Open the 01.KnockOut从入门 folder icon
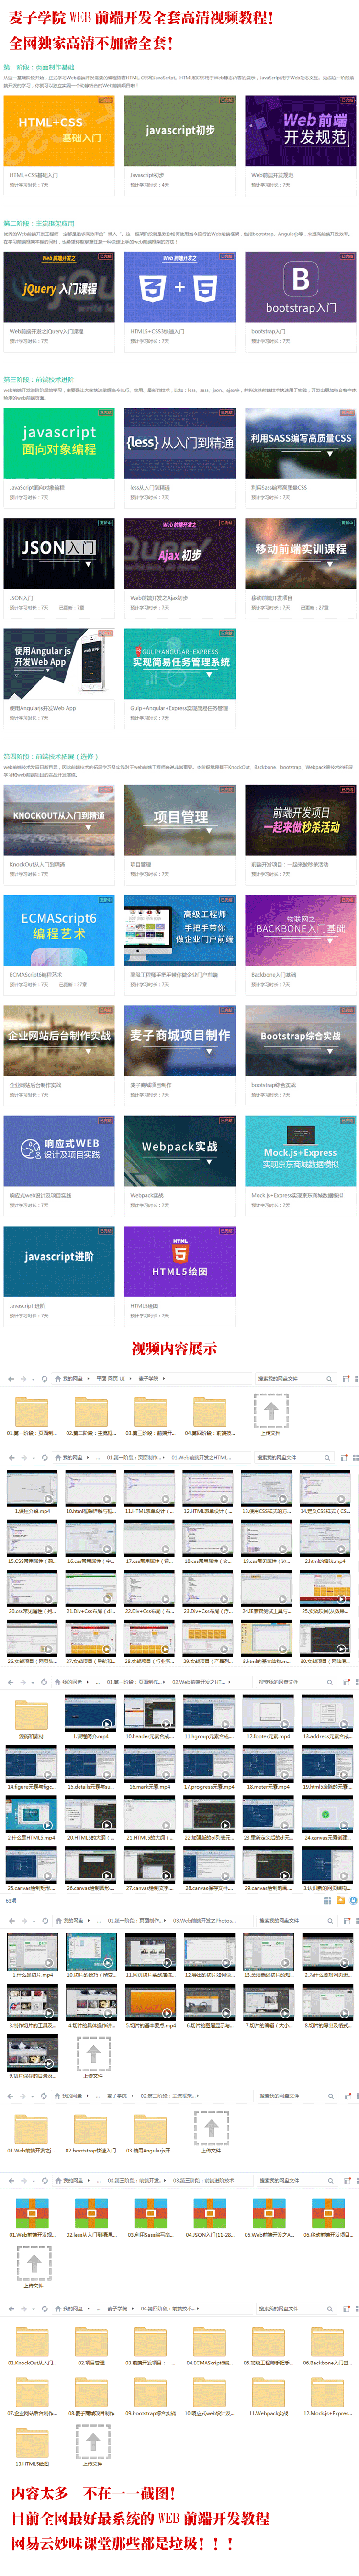The height and width of the screenshot is (2576, 359). [x=32, y=2342]
